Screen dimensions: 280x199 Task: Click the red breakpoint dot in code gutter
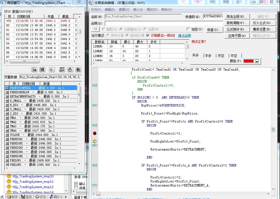(x=95, y=133)
